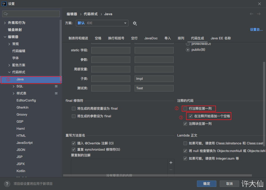
Task: Expand 外观和行为 tree node
Action: (x=5, y=23)
